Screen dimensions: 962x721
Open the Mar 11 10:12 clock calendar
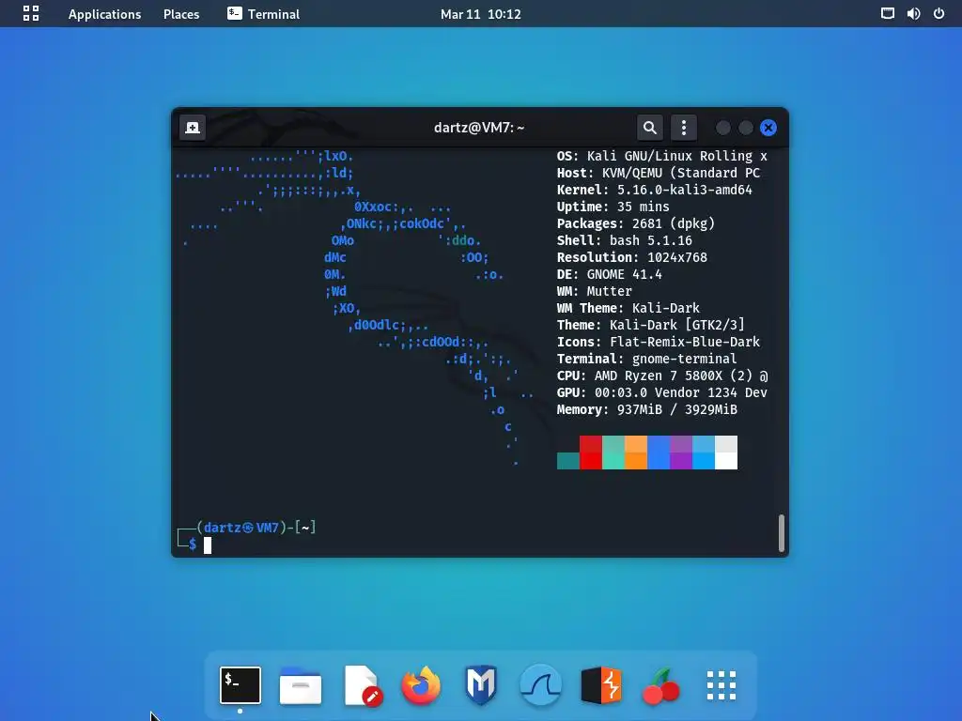click(480, 14)
